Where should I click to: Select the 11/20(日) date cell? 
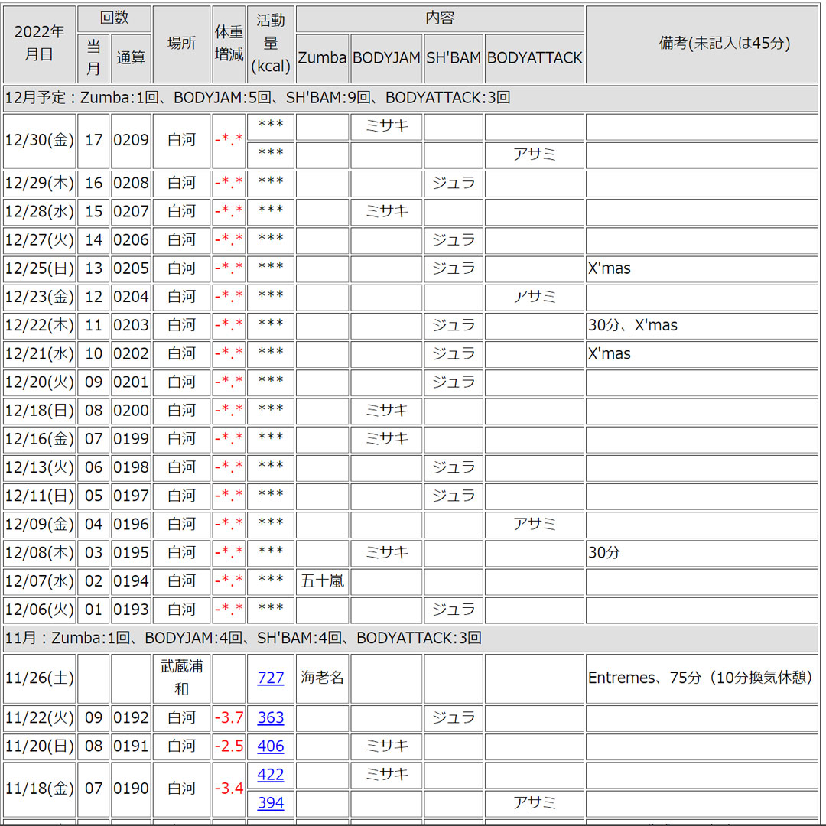click(40, 746)
